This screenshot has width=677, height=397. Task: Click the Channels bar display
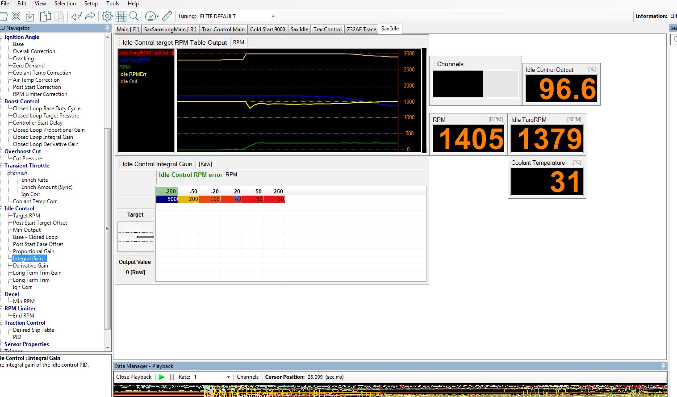476,84
